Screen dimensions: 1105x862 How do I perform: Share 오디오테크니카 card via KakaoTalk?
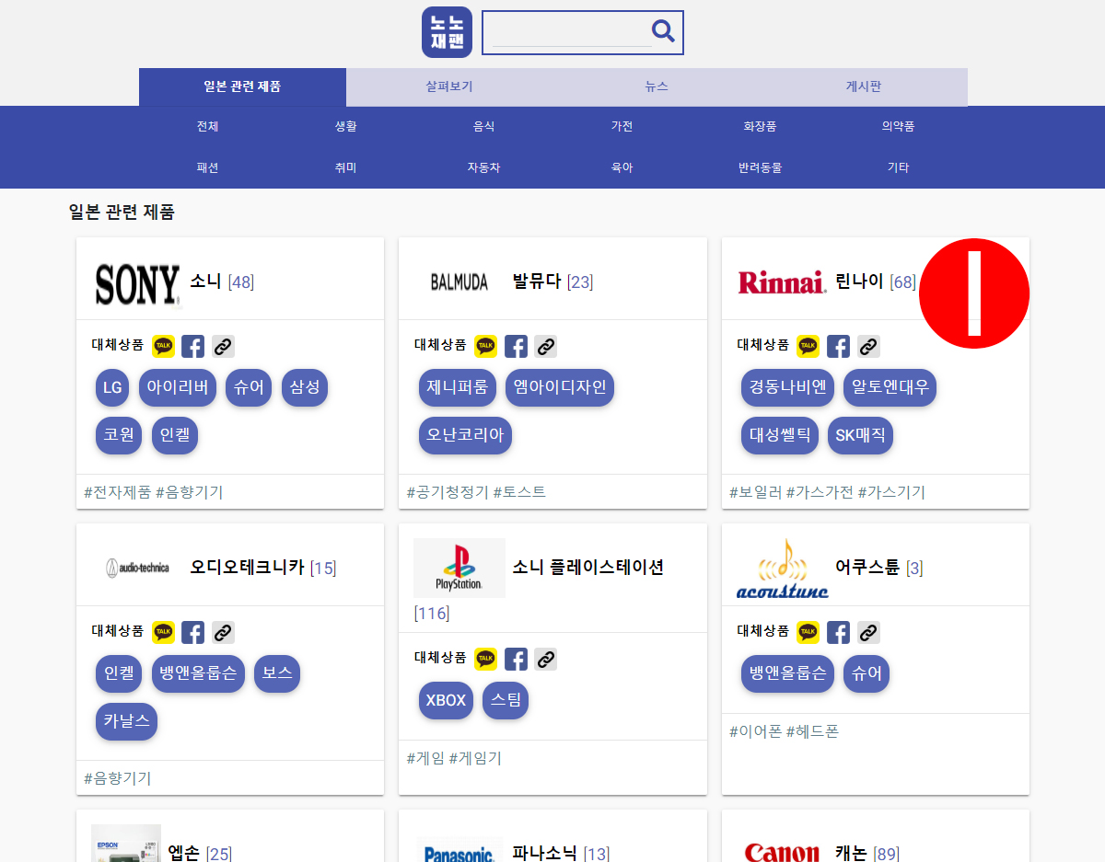coord(163,632)
